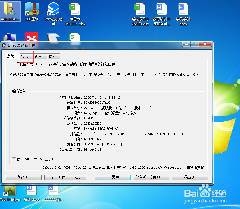
Task: Click the computer name PC-20180921VAUO
Action: [x=97, y=103]
